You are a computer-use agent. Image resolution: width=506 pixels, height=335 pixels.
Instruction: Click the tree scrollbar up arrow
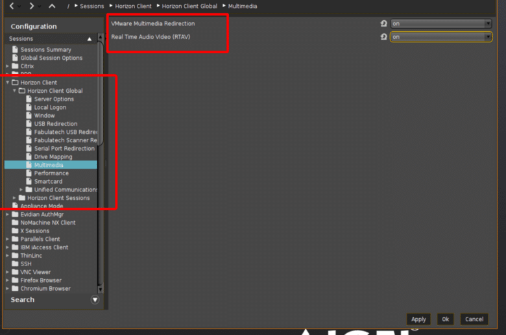pos(101,37)
